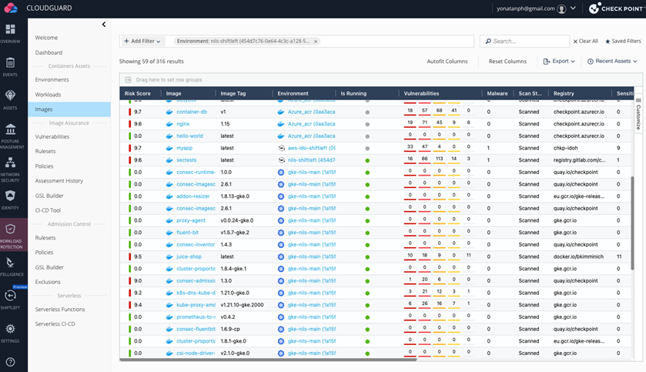Open the Recent Assets dropdown
The width and height of the screenshot is (646, 372).
pyautogui.click(x=612, y=62)
